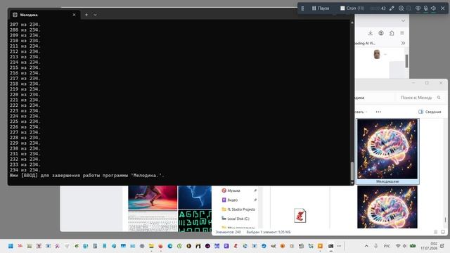
Task: Select the red Z document file icon
Action: pos(300,216)
